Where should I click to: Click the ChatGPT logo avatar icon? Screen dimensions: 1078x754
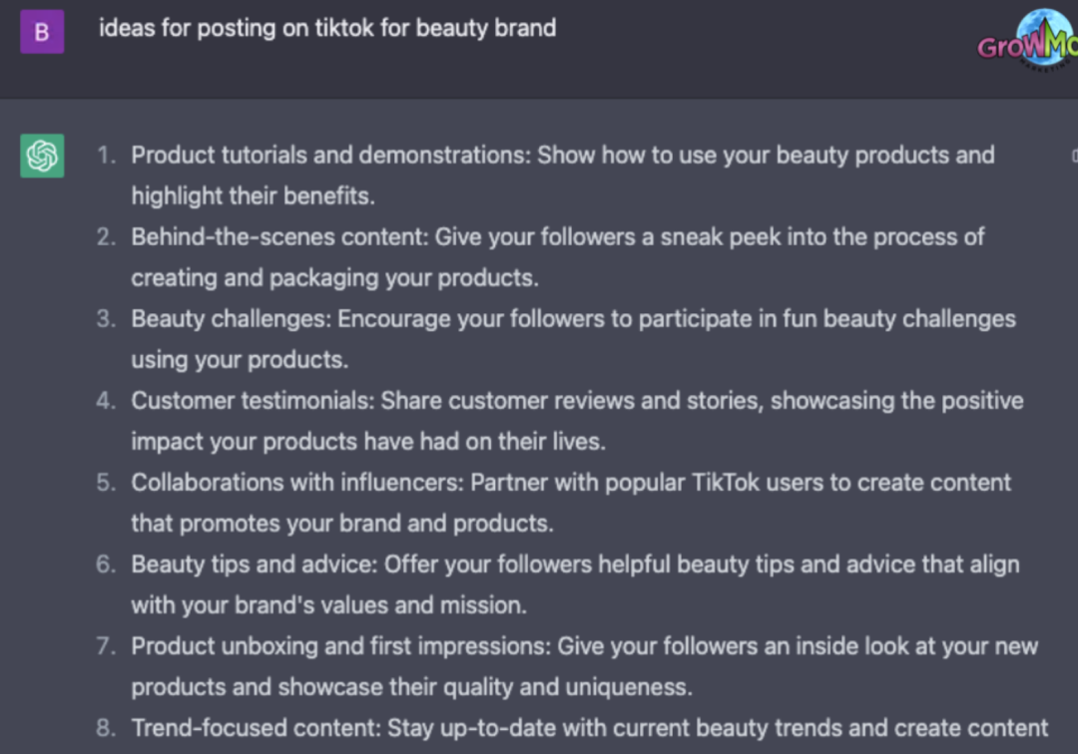coord(42,156)
